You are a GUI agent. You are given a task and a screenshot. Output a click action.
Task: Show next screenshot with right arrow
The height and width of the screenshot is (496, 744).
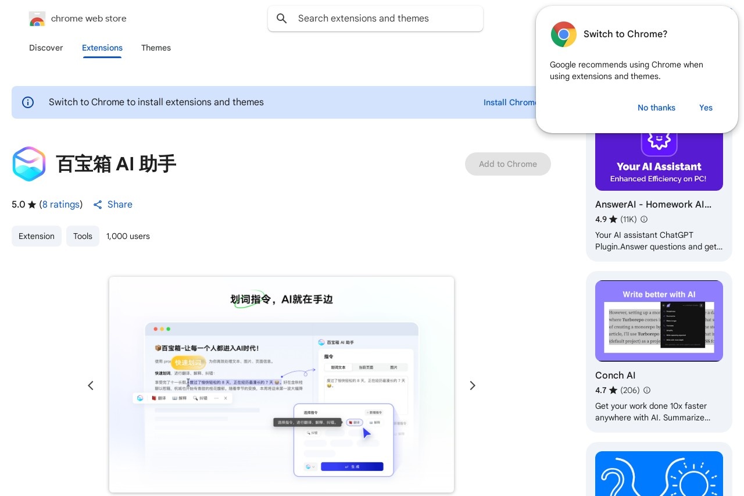coord(473,386)
